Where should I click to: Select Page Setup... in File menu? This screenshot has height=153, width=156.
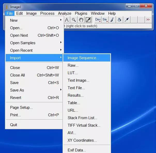pos(21,108)
